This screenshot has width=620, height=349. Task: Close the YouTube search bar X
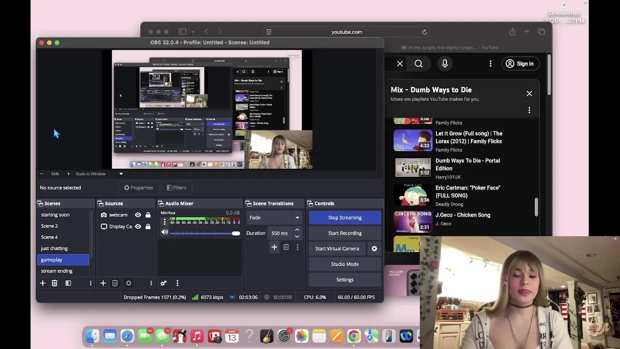[x=400, y=63]
